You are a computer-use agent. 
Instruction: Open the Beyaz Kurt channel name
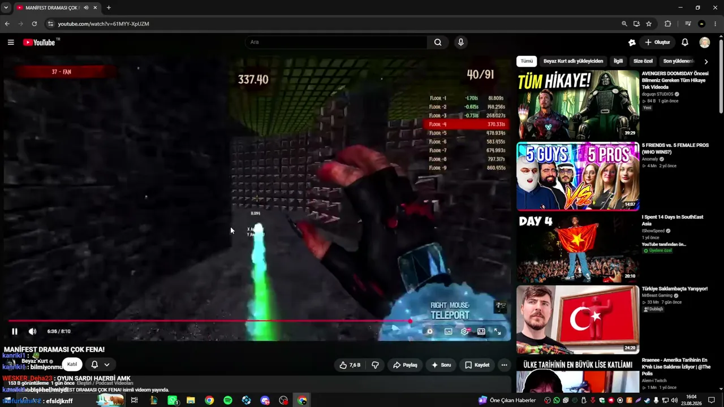35,361
